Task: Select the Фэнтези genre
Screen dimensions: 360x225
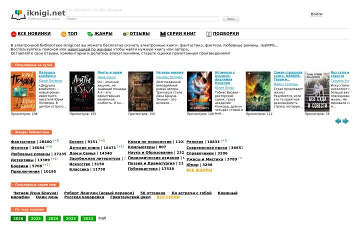Action: click(x=19, y=148)
